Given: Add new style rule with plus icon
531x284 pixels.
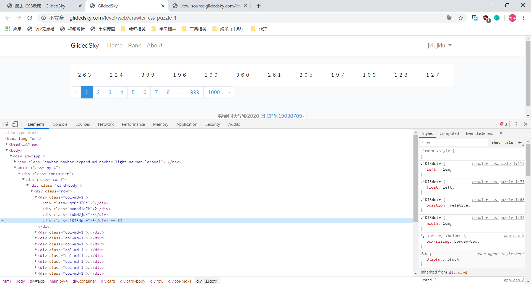Looking at the screenshot, I should (x=520, y=143).
